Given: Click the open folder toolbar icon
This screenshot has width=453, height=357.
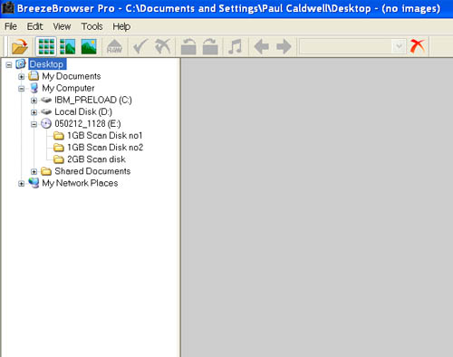Looking at the screenshot, I should [x=20, y=46].
